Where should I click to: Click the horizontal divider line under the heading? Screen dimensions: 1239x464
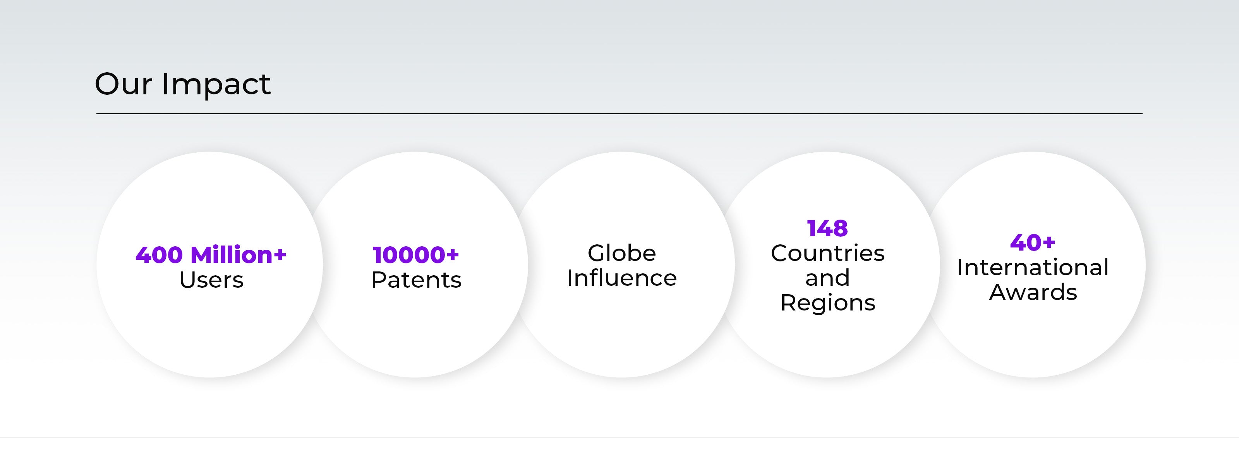click(x=619, y=114)
